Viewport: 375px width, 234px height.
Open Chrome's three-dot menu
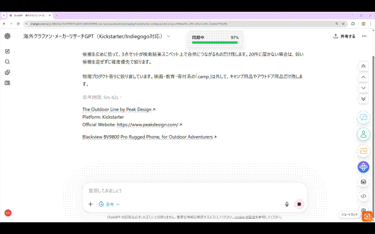point(371,24)
